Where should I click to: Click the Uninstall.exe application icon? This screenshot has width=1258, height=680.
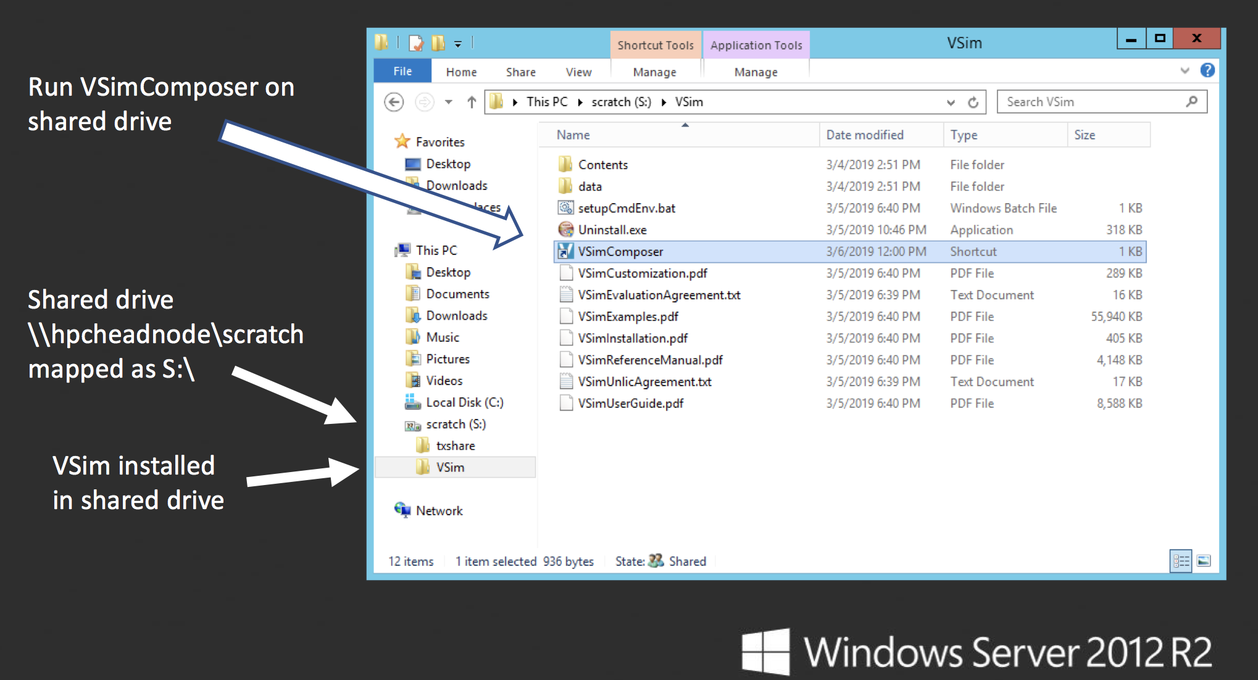565,230
